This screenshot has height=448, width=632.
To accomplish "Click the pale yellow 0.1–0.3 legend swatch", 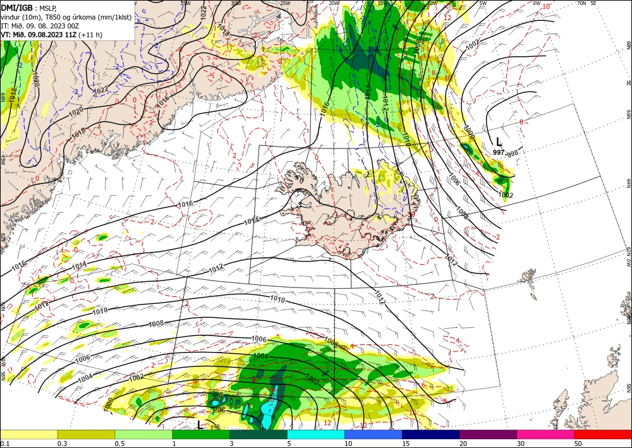I will tap(28, 434).
